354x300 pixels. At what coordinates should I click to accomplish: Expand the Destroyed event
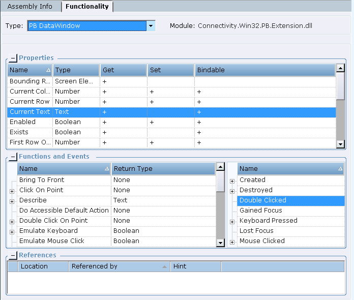click(232, 191)
